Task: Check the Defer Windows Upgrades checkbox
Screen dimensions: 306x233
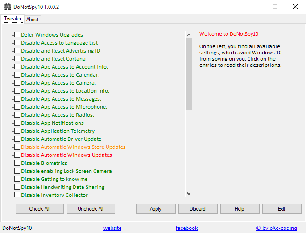Action: 17,35
